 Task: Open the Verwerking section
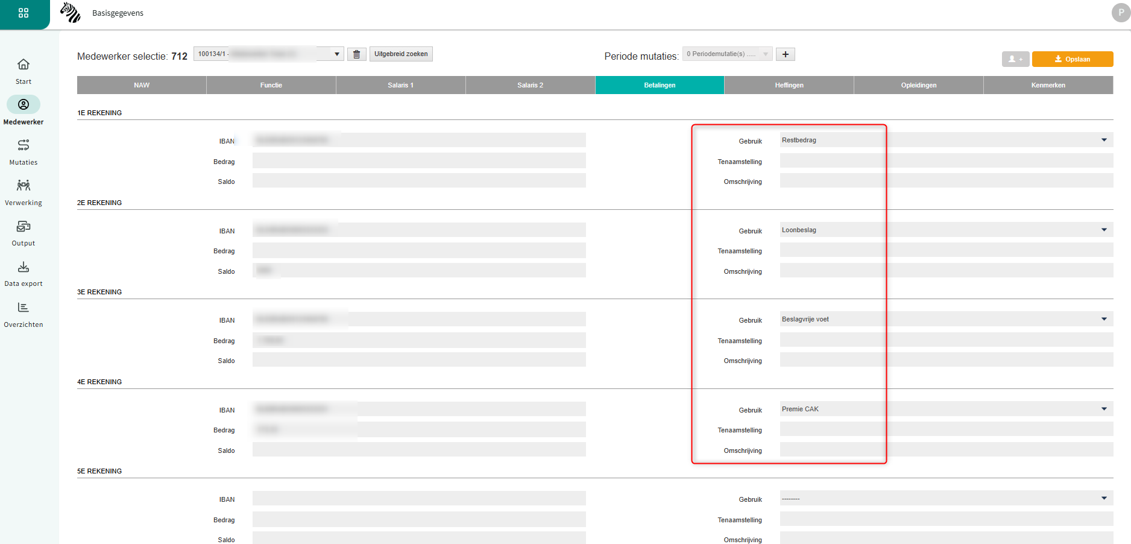[x=24, y=192]
